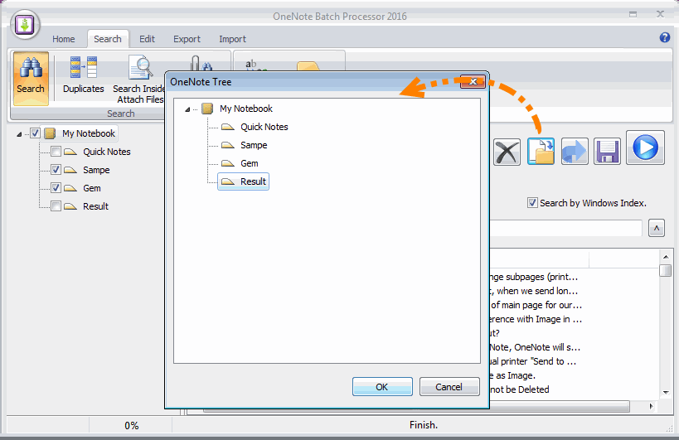
Task: Click the 0% progress indicator
Action: [x=131, y=425]
